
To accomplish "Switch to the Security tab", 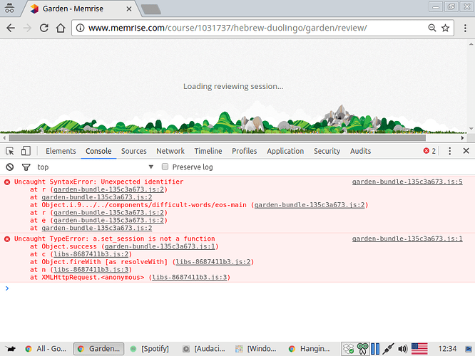I will 327,151.
